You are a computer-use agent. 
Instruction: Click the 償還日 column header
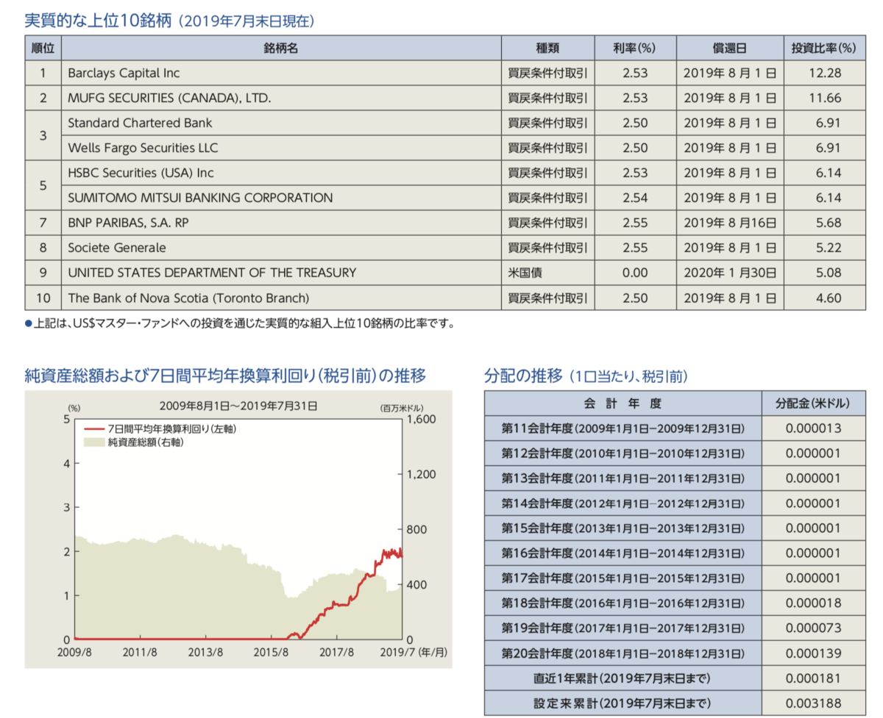pos(728,48)
